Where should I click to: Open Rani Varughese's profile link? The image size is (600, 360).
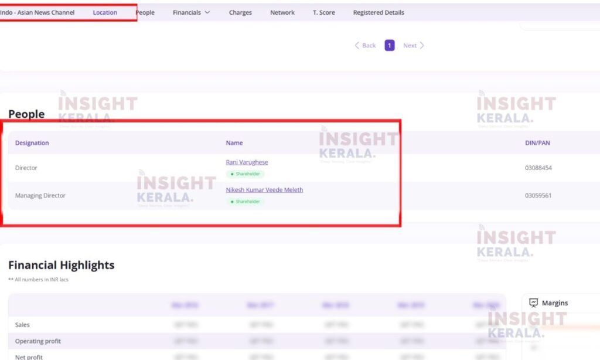[x=247, y=162]
